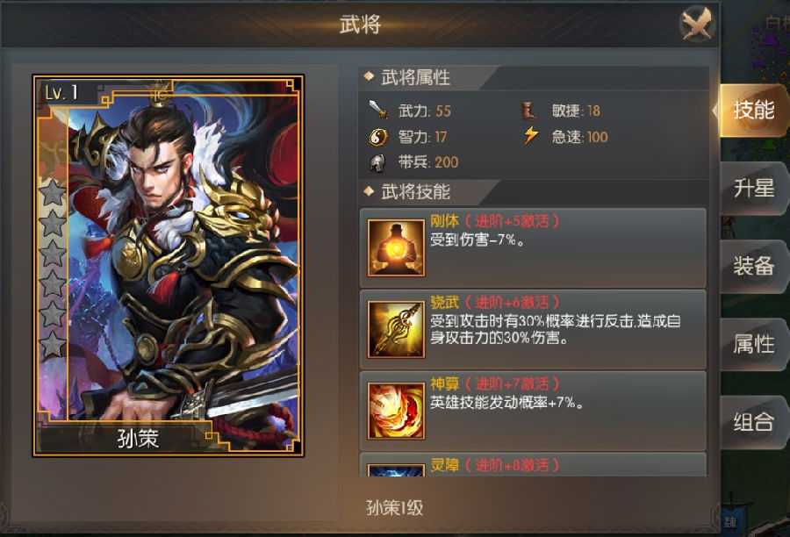Click the 骁武 skill description text
Image resolution: width=790 pixels, height=537 pixels.
(556, 329)
